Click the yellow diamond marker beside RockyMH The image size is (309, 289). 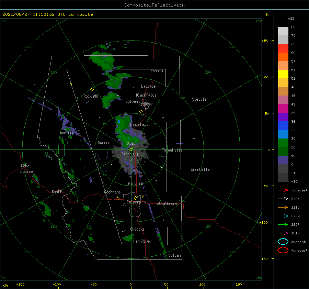[92, 90]
